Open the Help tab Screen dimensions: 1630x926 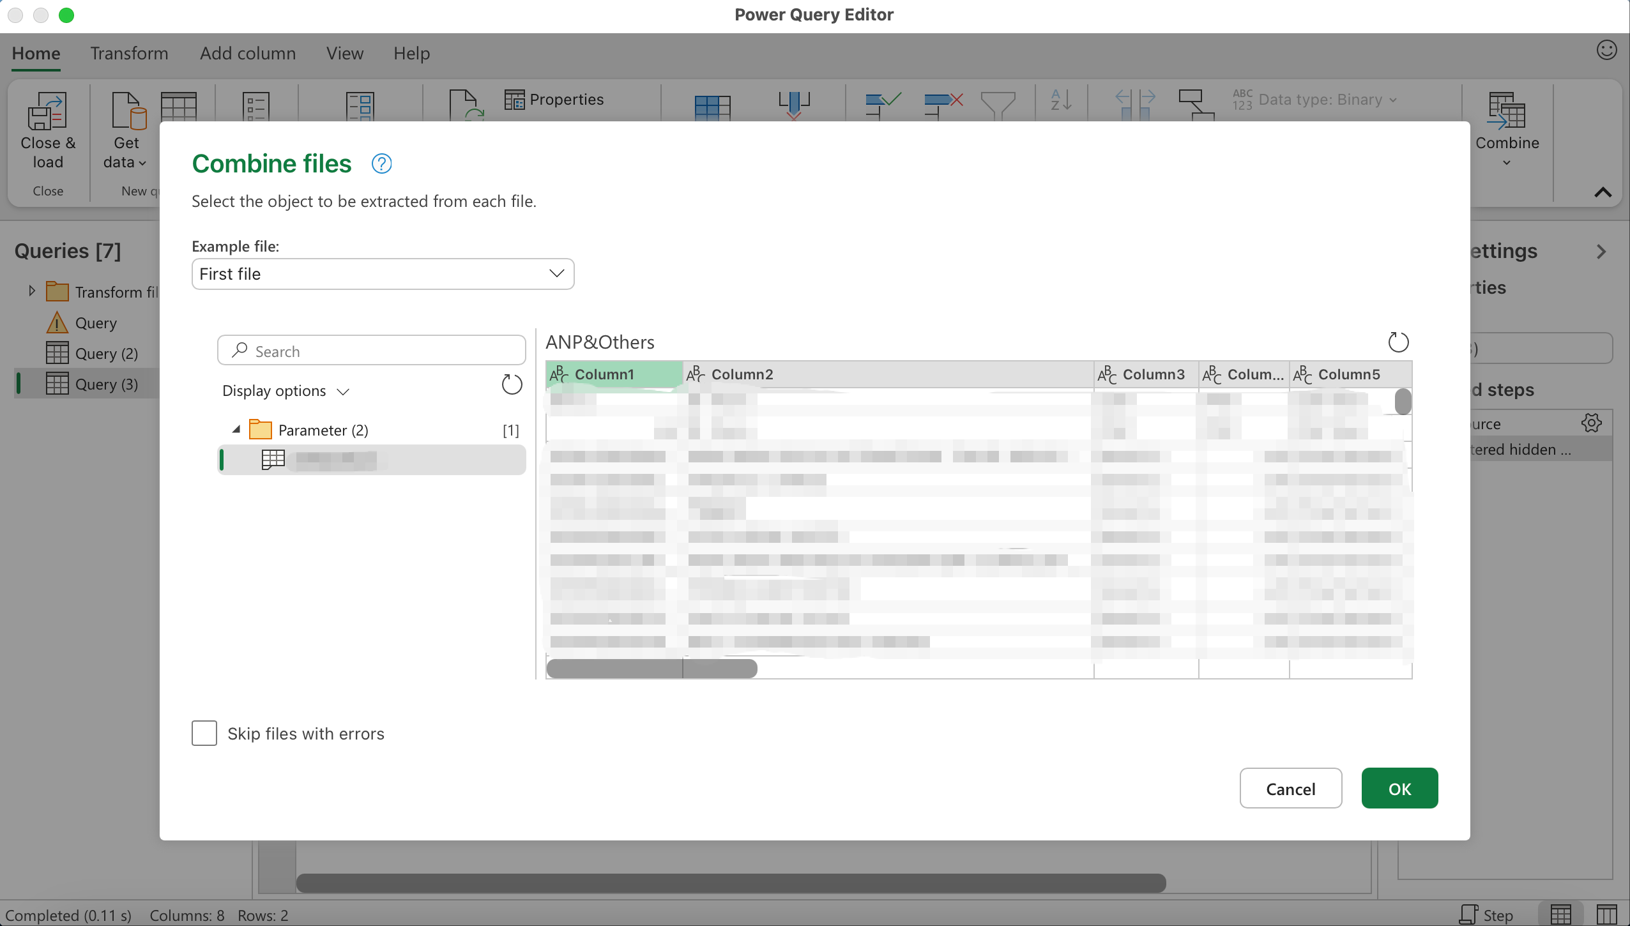pyautogui.click(x=411, y=53)
